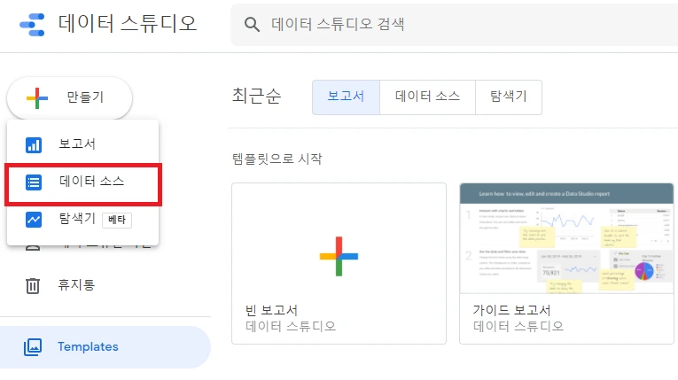Choose 데이터 소스 from the create menu
This screenshot has height=380, width=678.
(83, 182)
